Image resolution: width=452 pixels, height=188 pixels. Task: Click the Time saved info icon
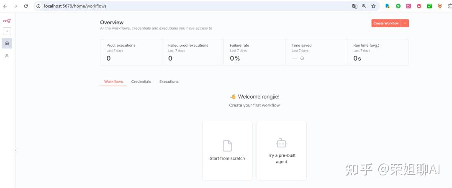click(302, 58)
